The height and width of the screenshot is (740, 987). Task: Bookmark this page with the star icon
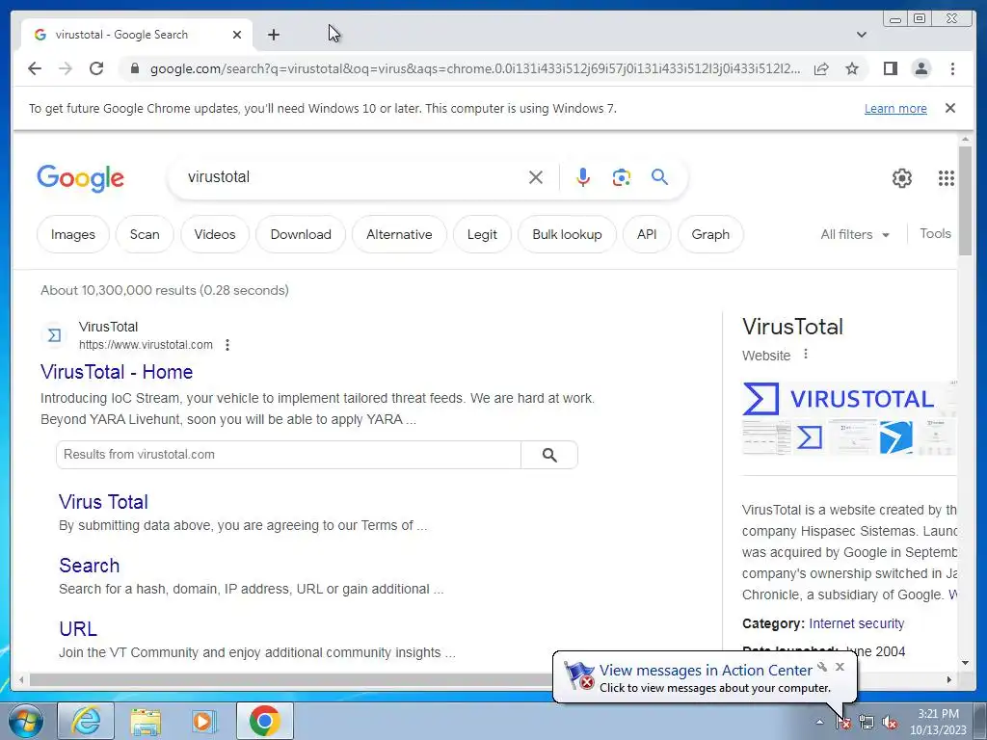click(x=852, y=68)
